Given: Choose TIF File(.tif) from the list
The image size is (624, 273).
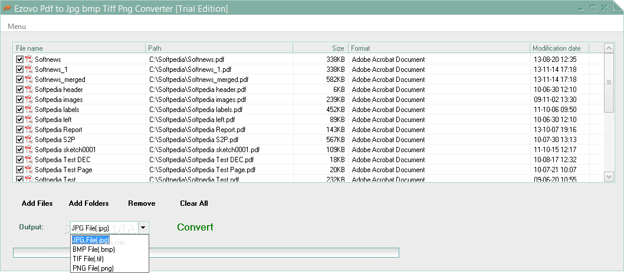Looking at the screenshot, I should tap(110, 259).
